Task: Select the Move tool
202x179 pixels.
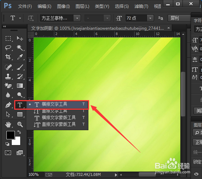Action: click(20, 38)
